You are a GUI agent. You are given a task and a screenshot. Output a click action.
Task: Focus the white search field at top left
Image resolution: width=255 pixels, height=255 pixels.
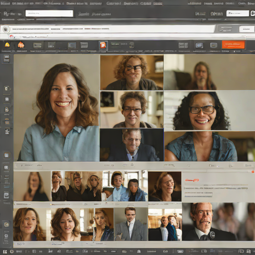pos(49,13)
